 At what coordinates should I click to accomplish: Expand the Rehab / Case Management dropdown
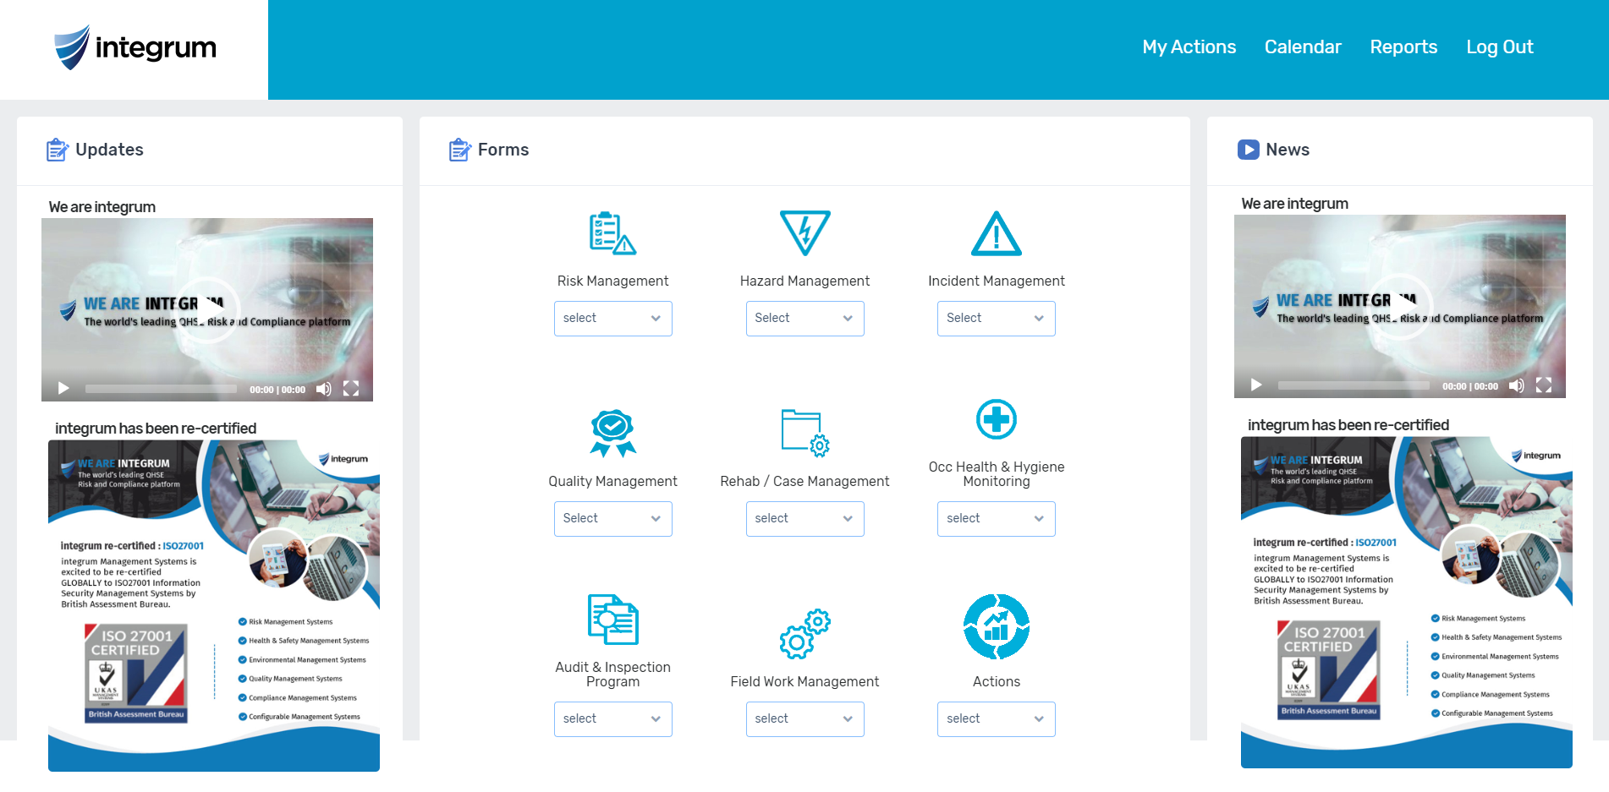click(x=804, y=519)
